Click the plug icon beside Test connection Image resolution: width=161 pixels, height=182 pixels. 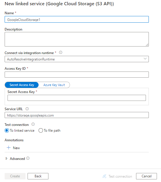point(104,176)
